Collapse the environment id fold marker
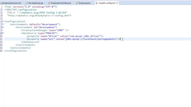Image resolution: width=191 pixels, height=107 pixels. [x=3, y=27]
